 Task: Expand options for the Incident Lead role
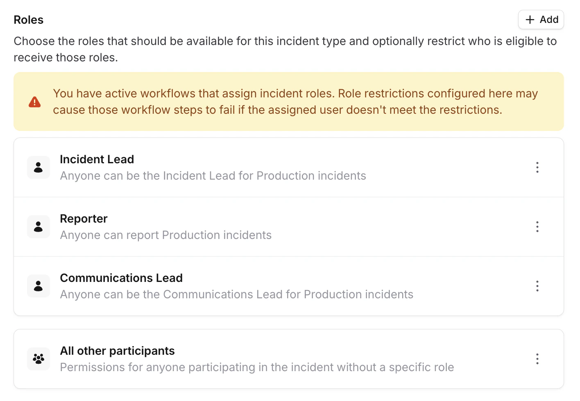pyautogui.click(x=537, y=167)
